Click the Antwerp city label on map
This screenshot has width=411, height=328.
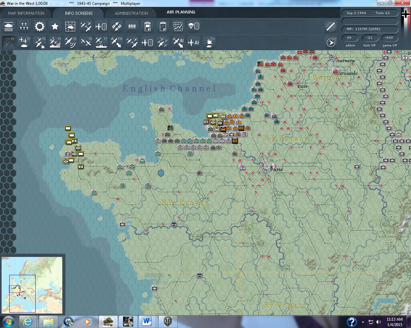[345, 61]
